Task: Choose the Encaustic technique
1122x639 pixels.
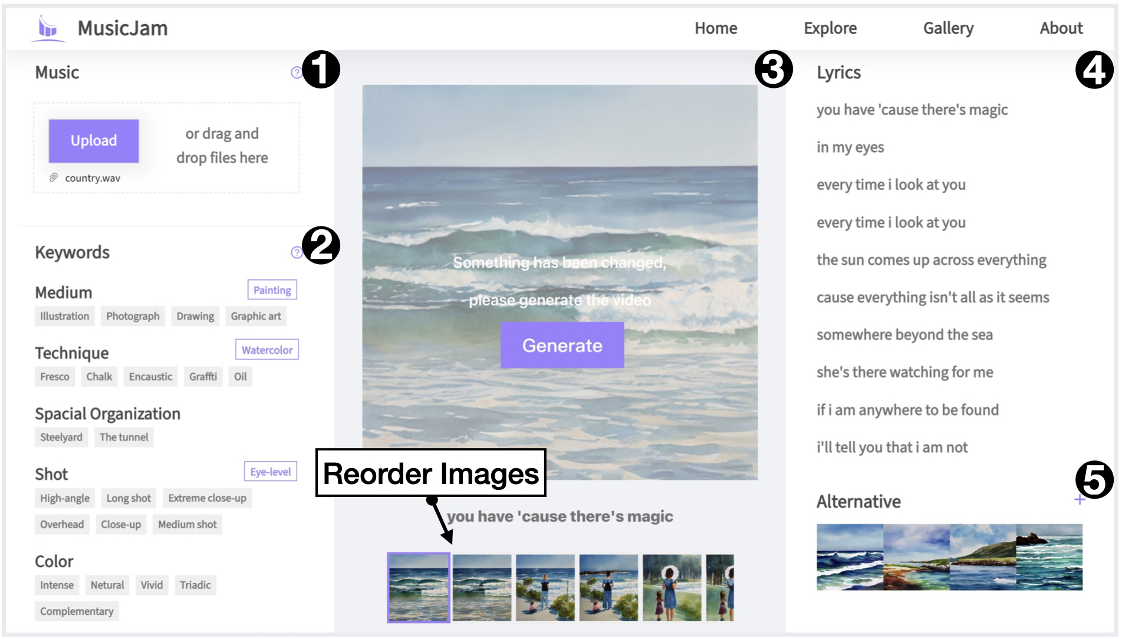Action: 150,377
